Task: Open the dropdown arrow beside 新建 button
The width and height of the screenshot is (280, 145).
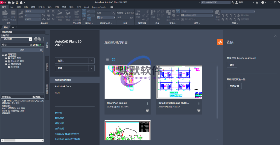Action: pyautogui.click(x=92, y=68)
